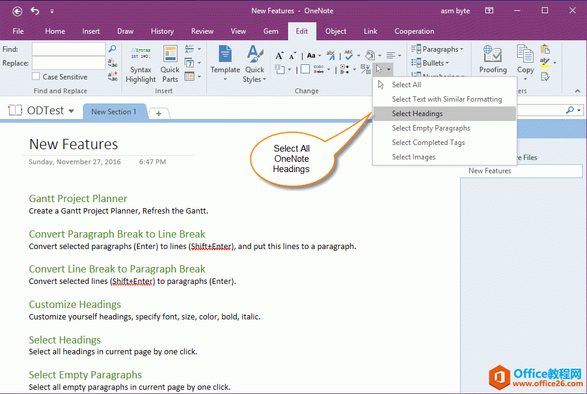Viewport: 587px width, 394px height.
Task: Click the Replace All icon
Action: click(112, 76)
